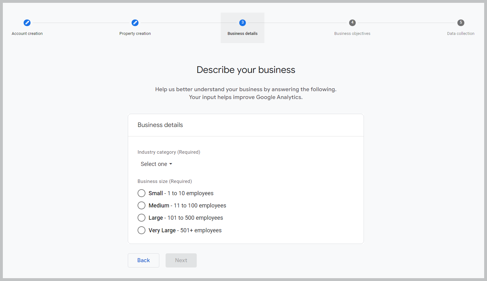487x281 pixels.
Task: Select Very Large 501+ employees radio
Action: click(142, 230)
